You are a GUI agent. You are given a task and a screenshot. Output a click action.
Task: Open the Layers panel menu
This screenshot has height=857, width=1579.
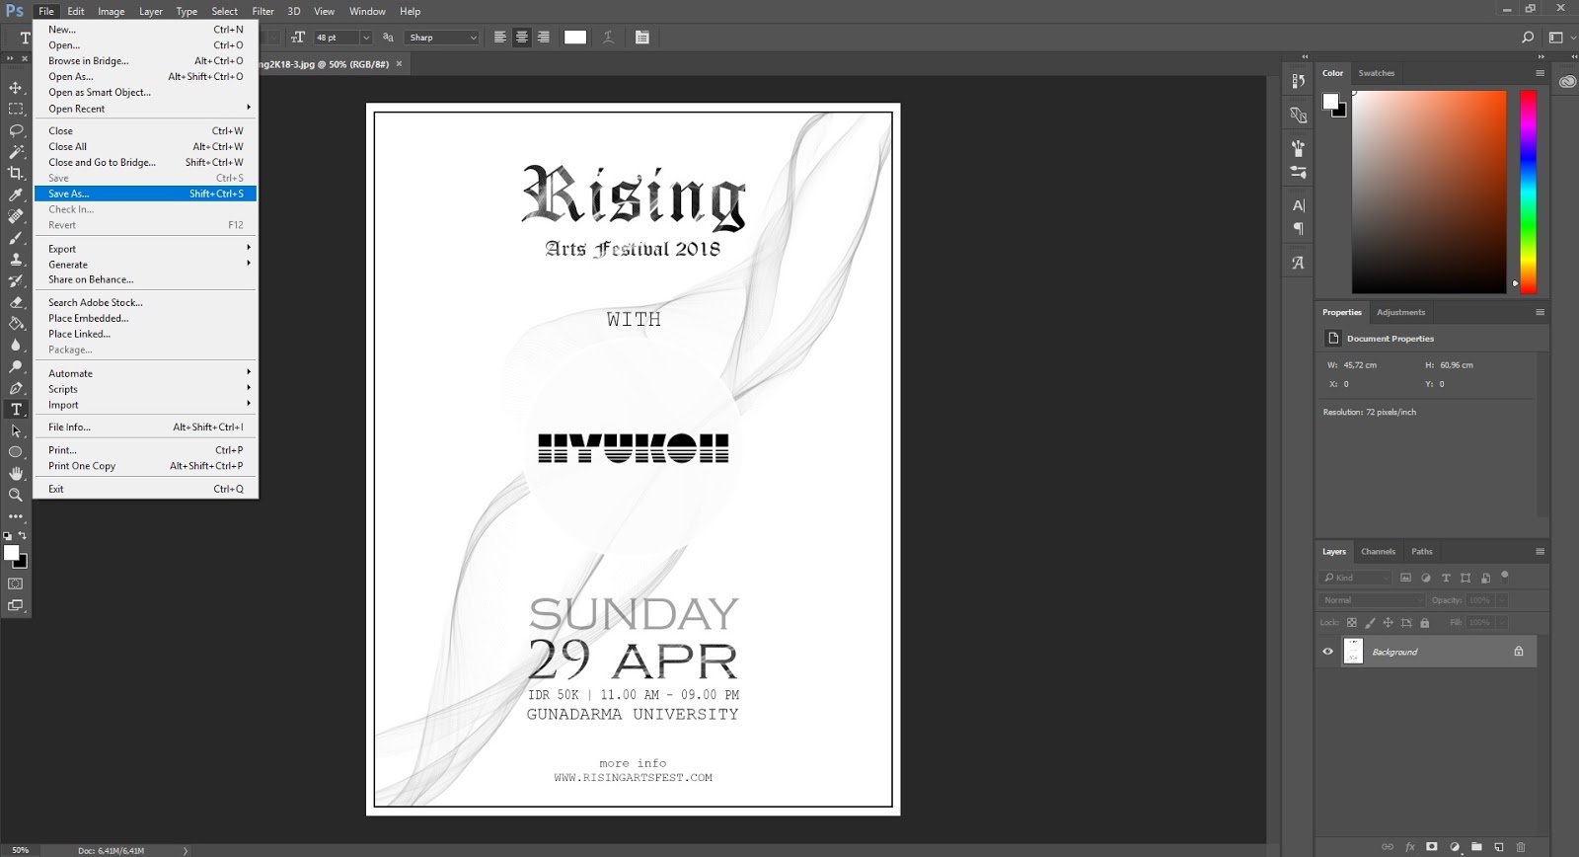click(1540, 552)
